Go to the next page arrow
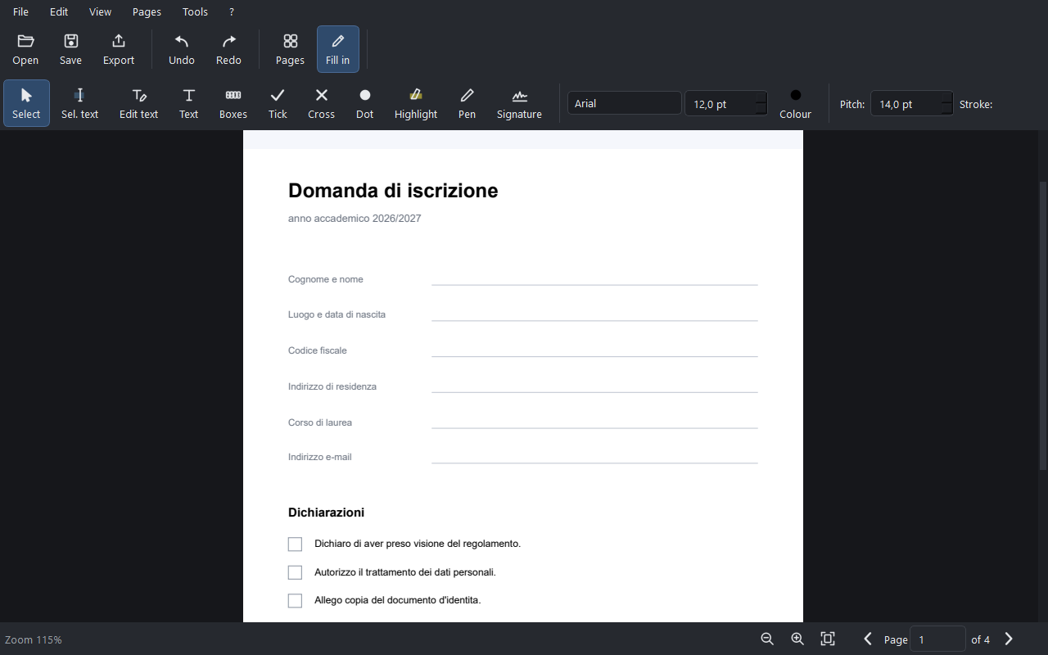1048x655 pixels. [1009, 639]
